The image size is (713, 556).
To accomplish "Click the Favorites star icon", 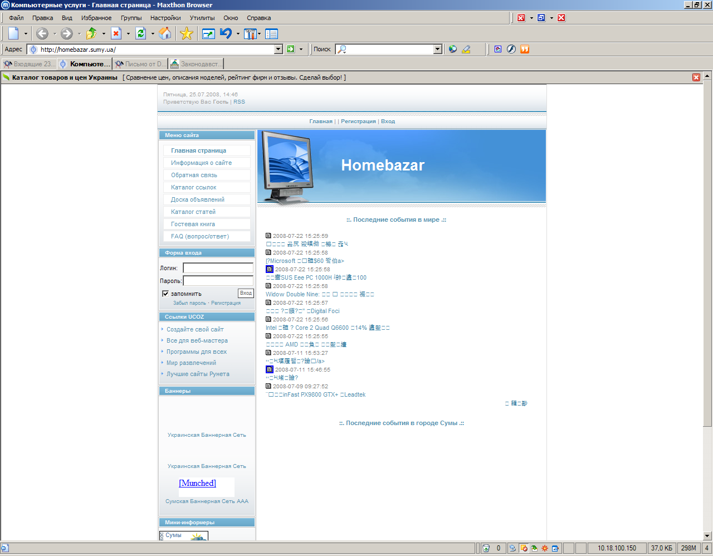I will click(x=187, y=34).
